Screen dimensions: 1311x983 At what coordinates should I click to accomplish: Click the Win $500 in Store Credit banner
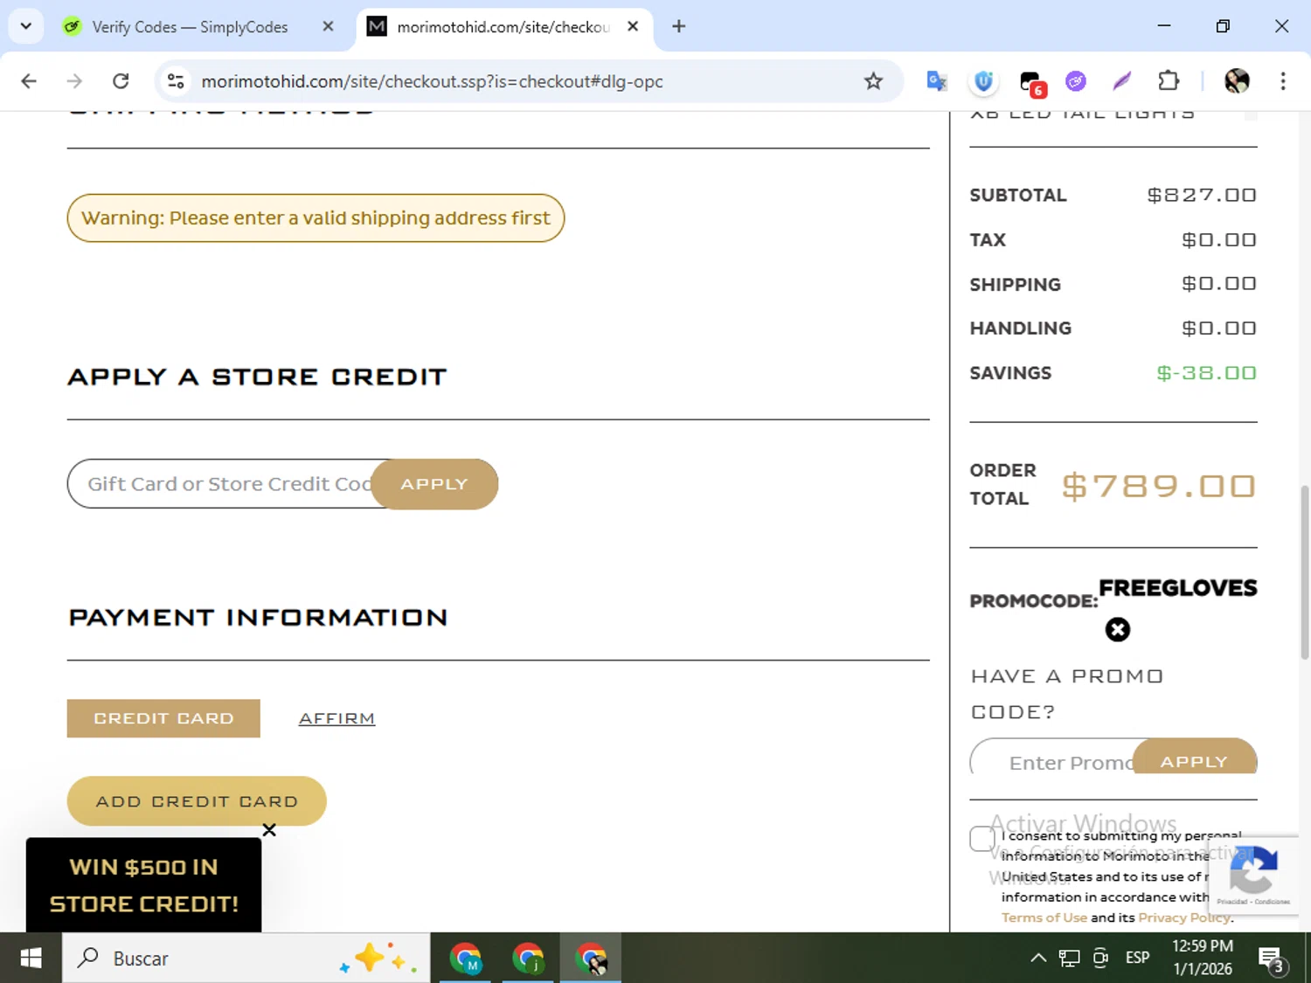point(143,885)
